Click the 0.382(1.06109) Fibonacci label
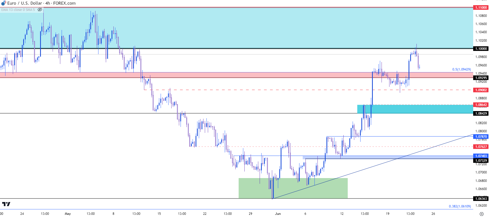 point(460,206)
